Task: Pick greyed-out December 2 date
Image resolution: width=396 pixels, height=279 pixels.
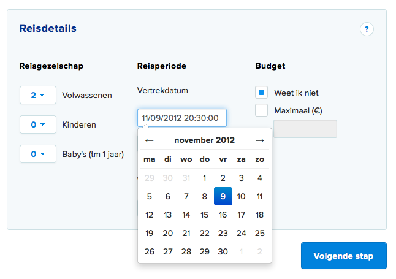Action: coord(260,251)
